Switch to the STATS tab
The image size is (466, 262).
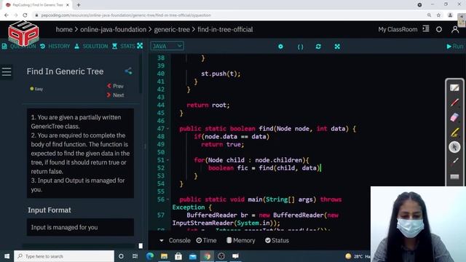124,46
